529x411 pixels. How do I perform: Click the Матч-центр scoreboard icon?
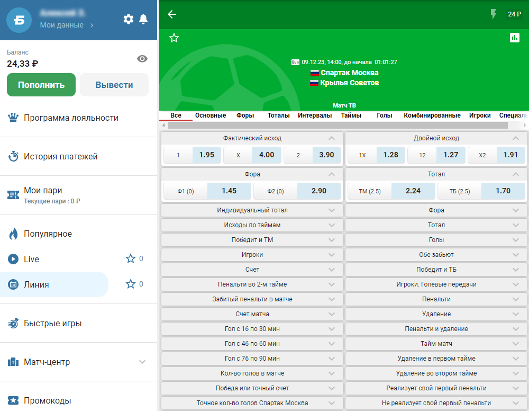pyautogui.click(x=13, y=362)
